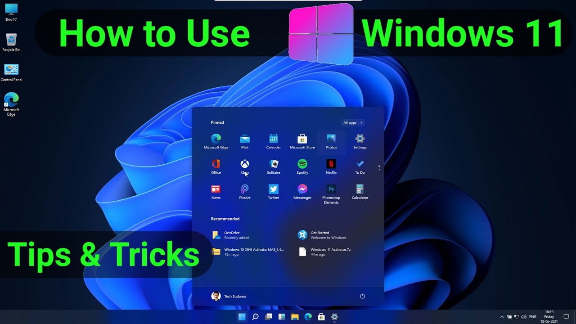Open the clock showing 10:19 Friday
The width and height of the screenshot is (576, 324).
(x=549, y=317)
